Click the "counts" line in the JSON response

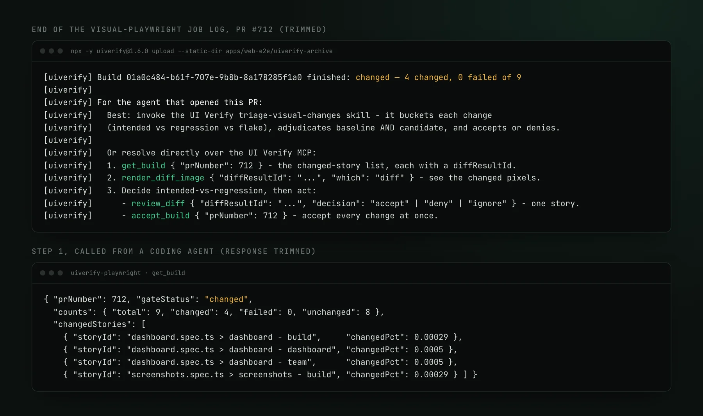pos(219,312)
